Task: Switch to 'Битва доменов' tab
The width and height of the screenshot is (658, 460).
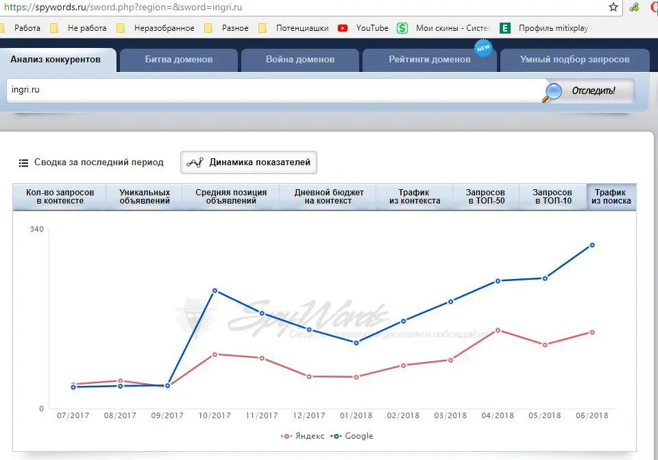Action: pos(178,60)
